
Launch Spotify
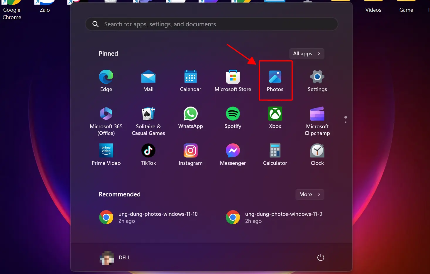click(x=233, y=118)
